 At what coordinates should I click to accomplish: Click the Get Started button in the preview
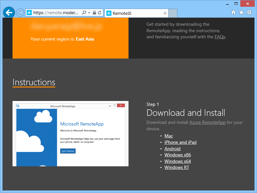coord(67,151)
